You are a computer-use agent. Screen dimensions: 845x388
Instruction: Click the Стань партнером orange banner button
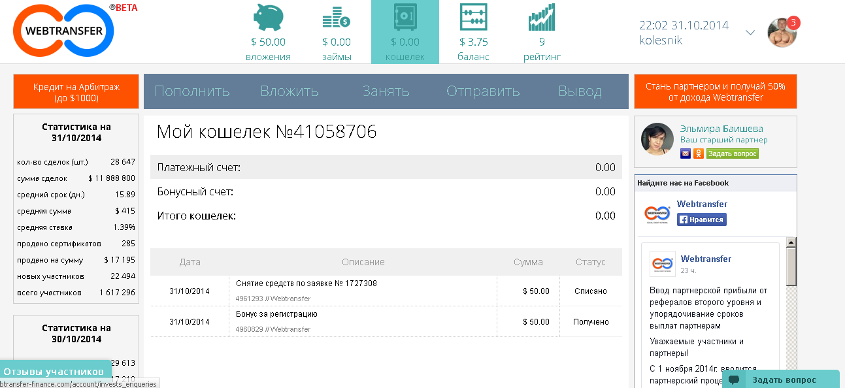click(716, 91)
